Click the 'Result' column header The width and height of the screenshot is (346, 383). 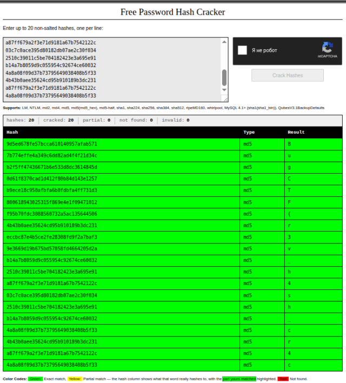tap(296, 132)
